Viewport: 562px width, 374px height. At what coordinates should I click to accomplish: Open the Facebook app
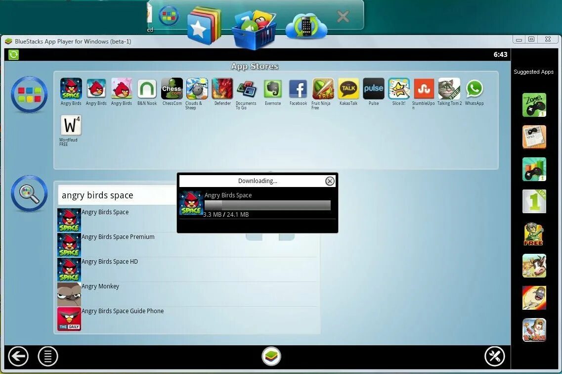(x=298, y=89)
